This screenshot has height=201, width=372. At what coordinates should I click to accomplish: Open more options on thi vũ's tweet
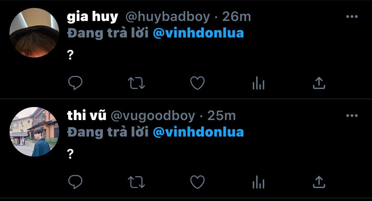tap(352, 116)
